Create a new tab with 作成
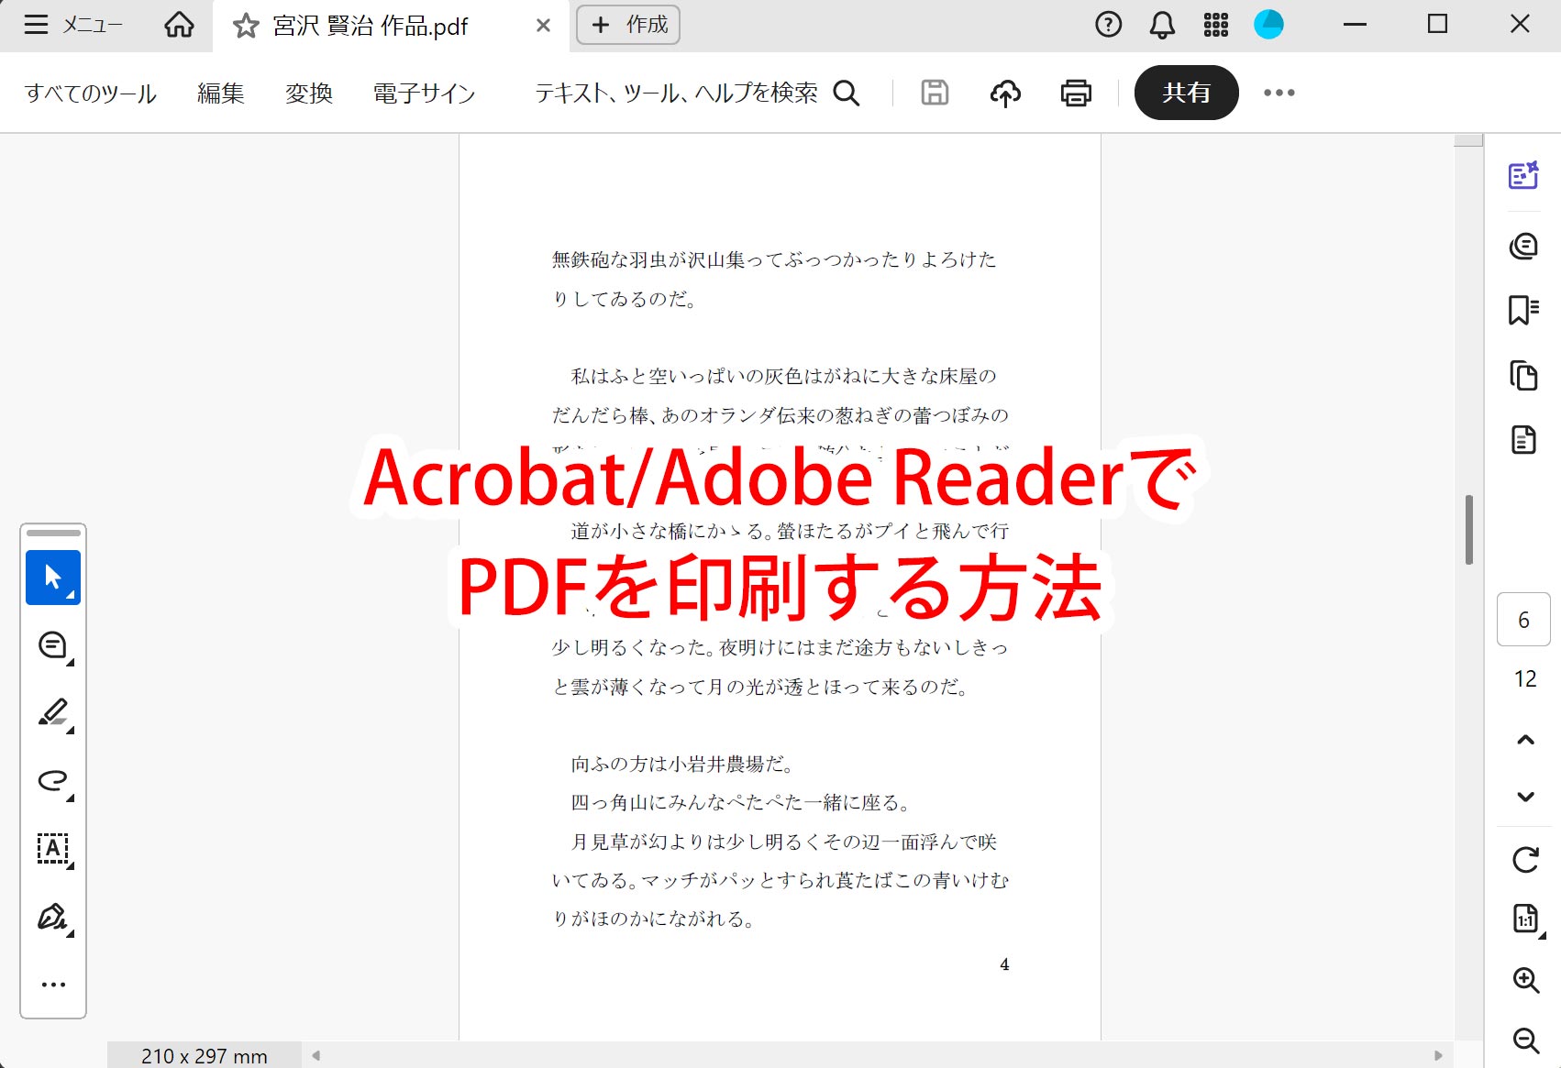The height and width of the screenshot is (1068, 1561). [627, 25]
